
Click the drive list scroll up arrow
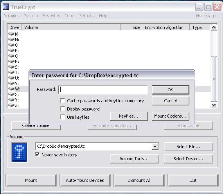[214, 27]
